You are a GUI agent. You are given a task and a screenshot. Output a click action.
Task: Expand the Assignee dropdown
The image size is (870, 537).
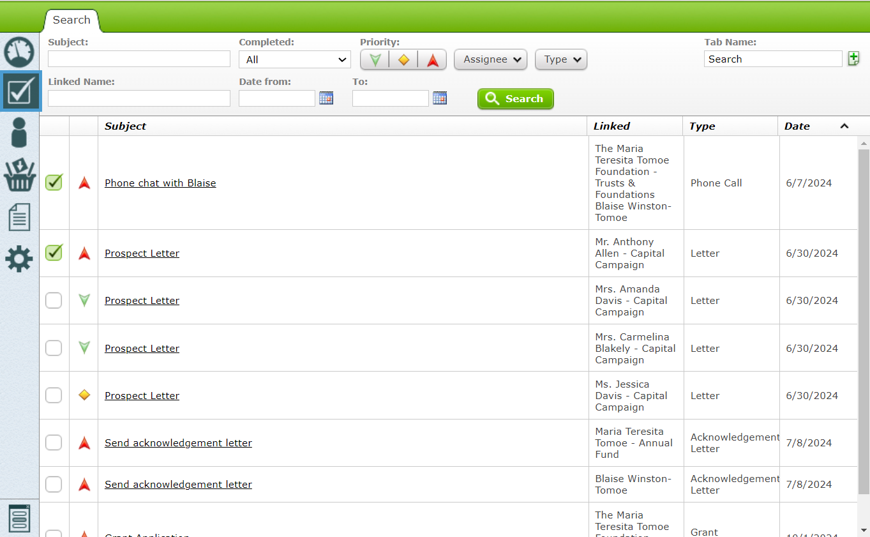click(x=490, y=59)
